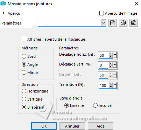Viewport: 141px width, 130px height.
Task: Select the Miroir method option
Action: click(x=24, y=73)
